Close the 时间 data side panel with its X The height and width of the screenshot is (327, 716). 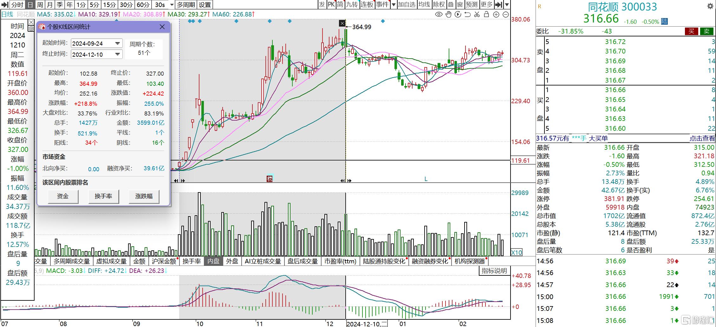(x=31, y=22)
